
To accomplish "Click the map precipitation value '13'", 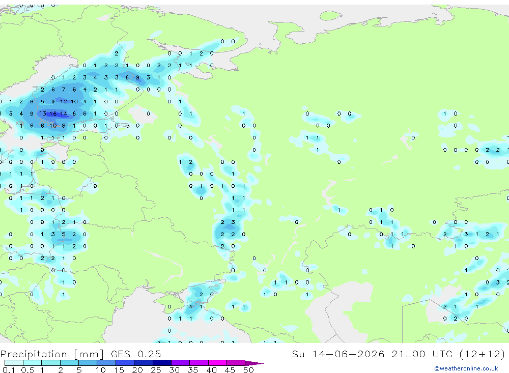I will [x=43, y=113].
